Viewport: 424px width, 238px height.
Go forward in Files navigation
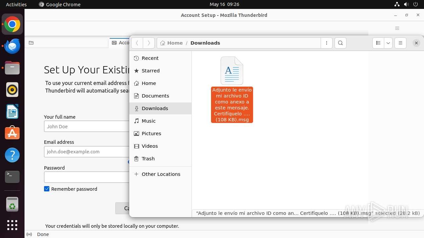click(x=149, y=43)
